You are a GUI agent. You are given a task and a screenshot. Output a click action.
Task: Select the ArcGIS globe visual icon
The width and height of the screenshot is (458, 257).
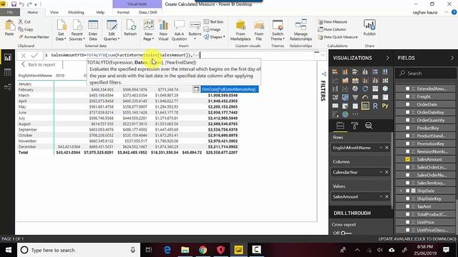(345, 114)
